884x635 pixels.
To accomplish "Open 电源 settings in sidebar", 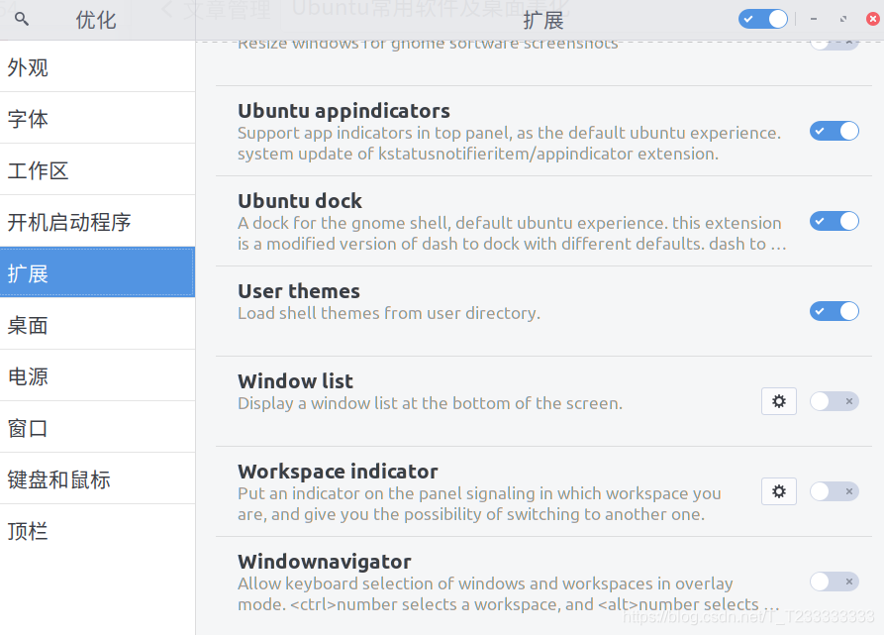I will point(98,375).
